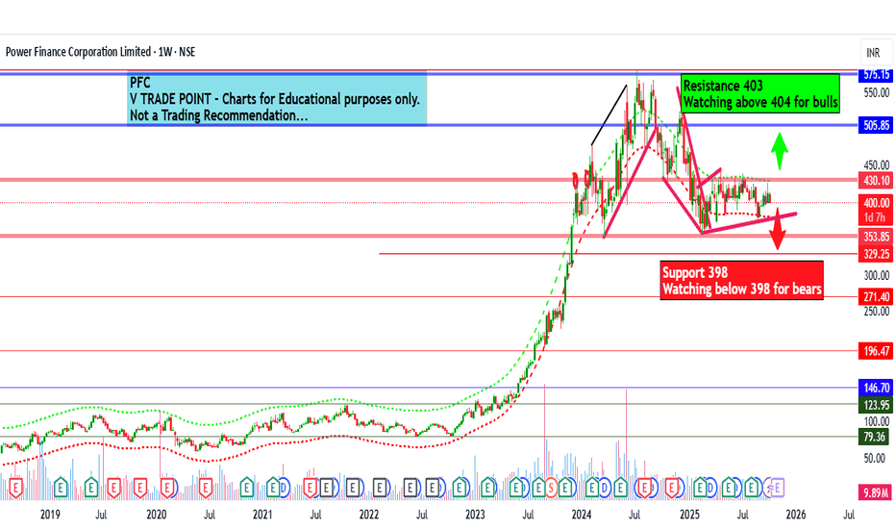The height and width of the screenshot is (529, 896).
Task: Click the 575.15 blue price label
Action: pos(876,74)
